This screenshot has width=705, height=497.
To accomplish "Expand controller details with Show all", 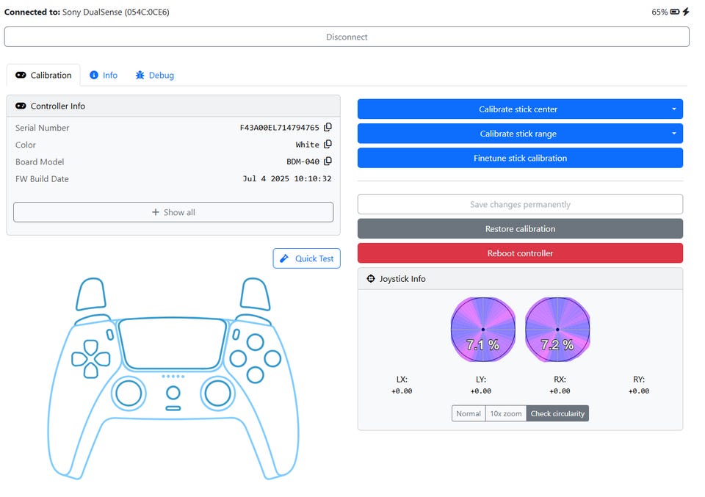I will click(x=173, y=212).
